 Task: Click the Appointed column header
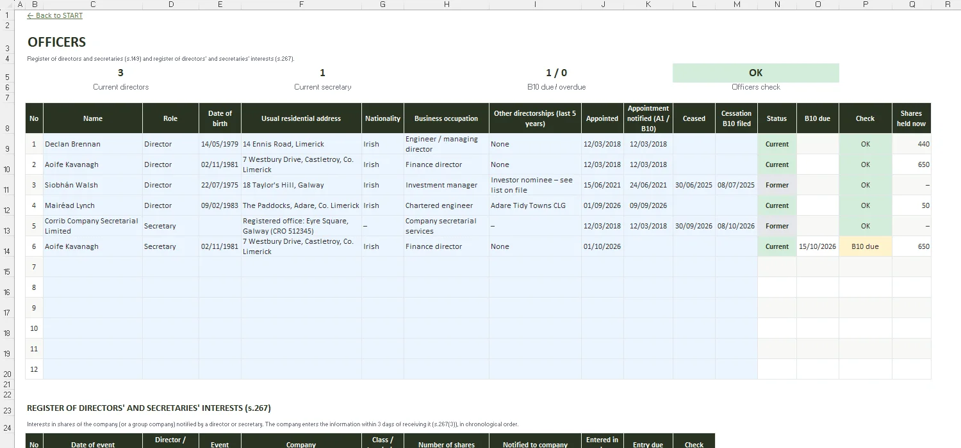[602, 118]
